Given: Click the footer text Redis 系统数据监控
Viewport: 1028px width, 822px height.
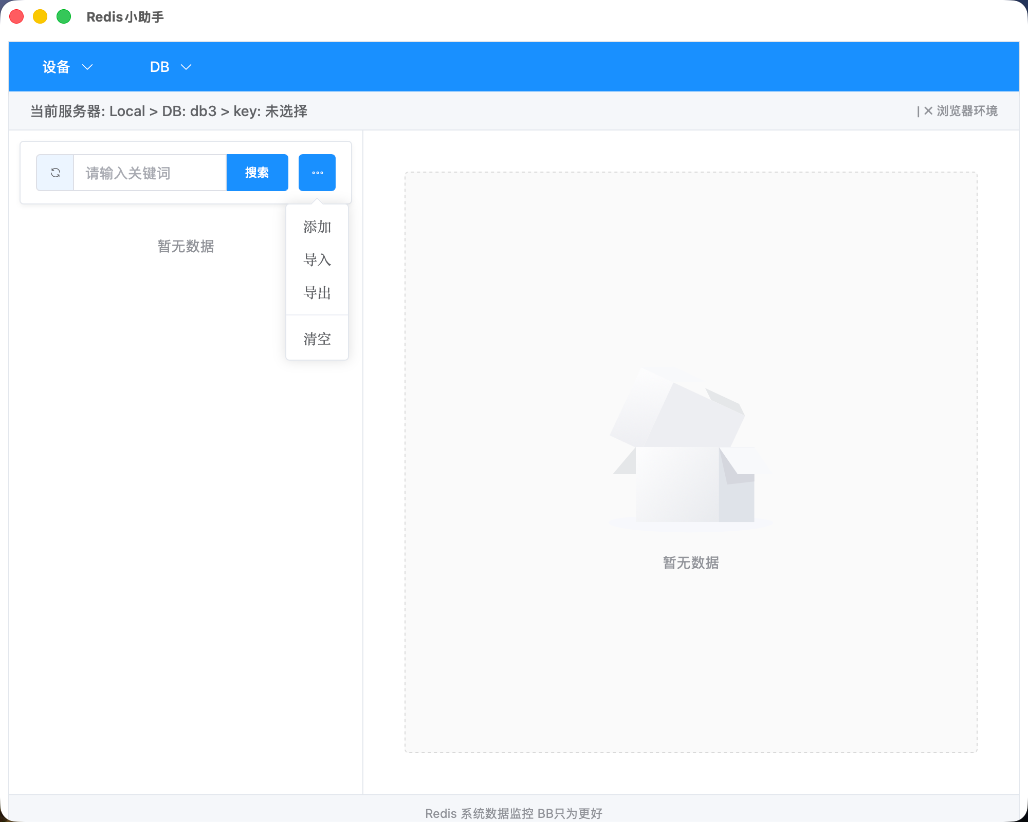Looking at the screenshot, I should pyautogui.click(x=479, y=813).
